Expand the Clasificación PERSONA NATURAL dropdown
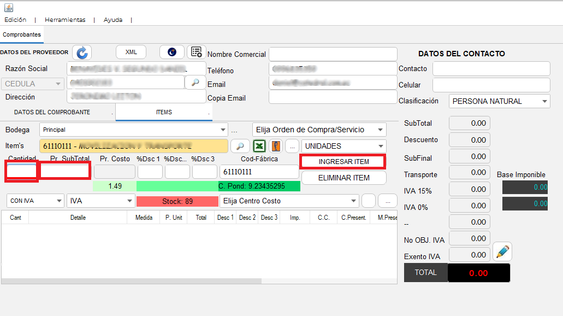 click(544, 101)
